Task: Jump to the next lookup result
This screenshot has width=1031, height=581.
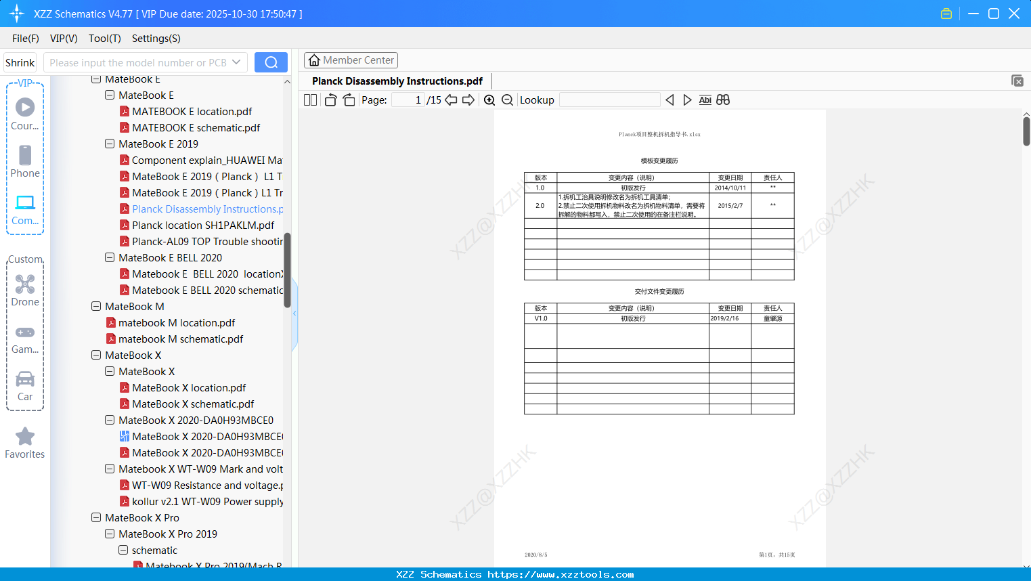Action: [687, 100]
